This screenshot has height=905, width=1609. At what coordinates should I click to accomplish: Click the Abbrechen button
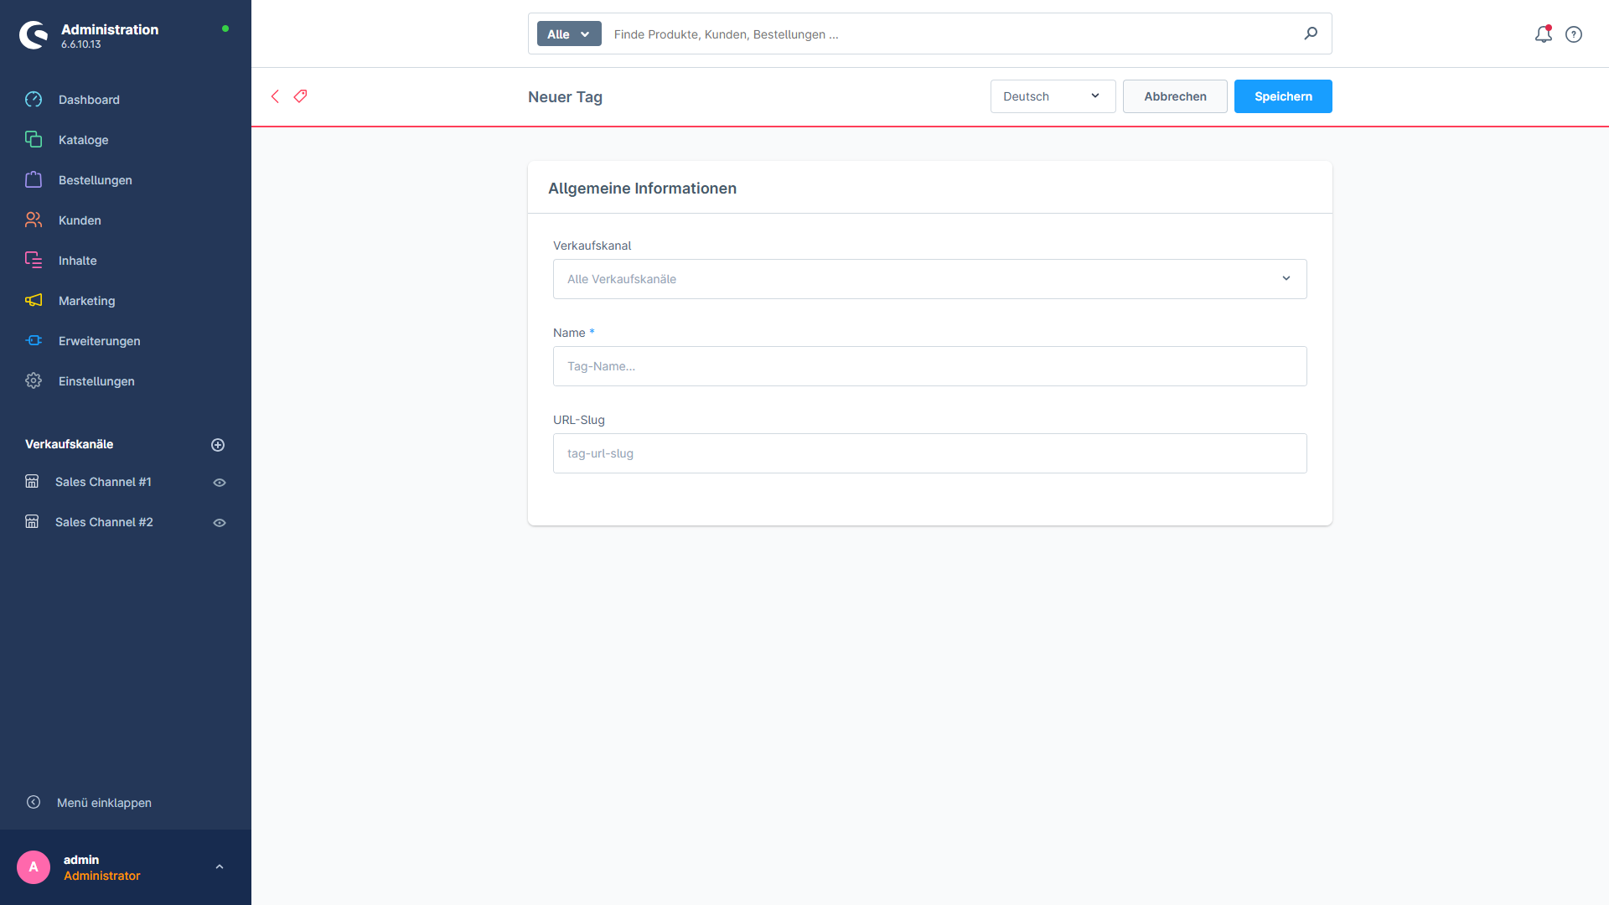1175,96
